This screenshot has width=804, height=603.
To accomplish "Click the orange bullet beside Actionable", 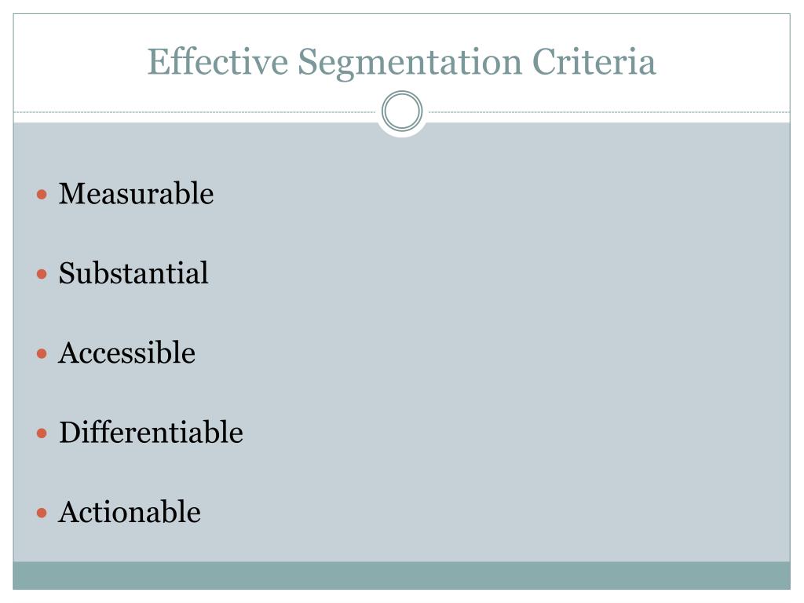I will pyautogui.click(x=42, y=513).
